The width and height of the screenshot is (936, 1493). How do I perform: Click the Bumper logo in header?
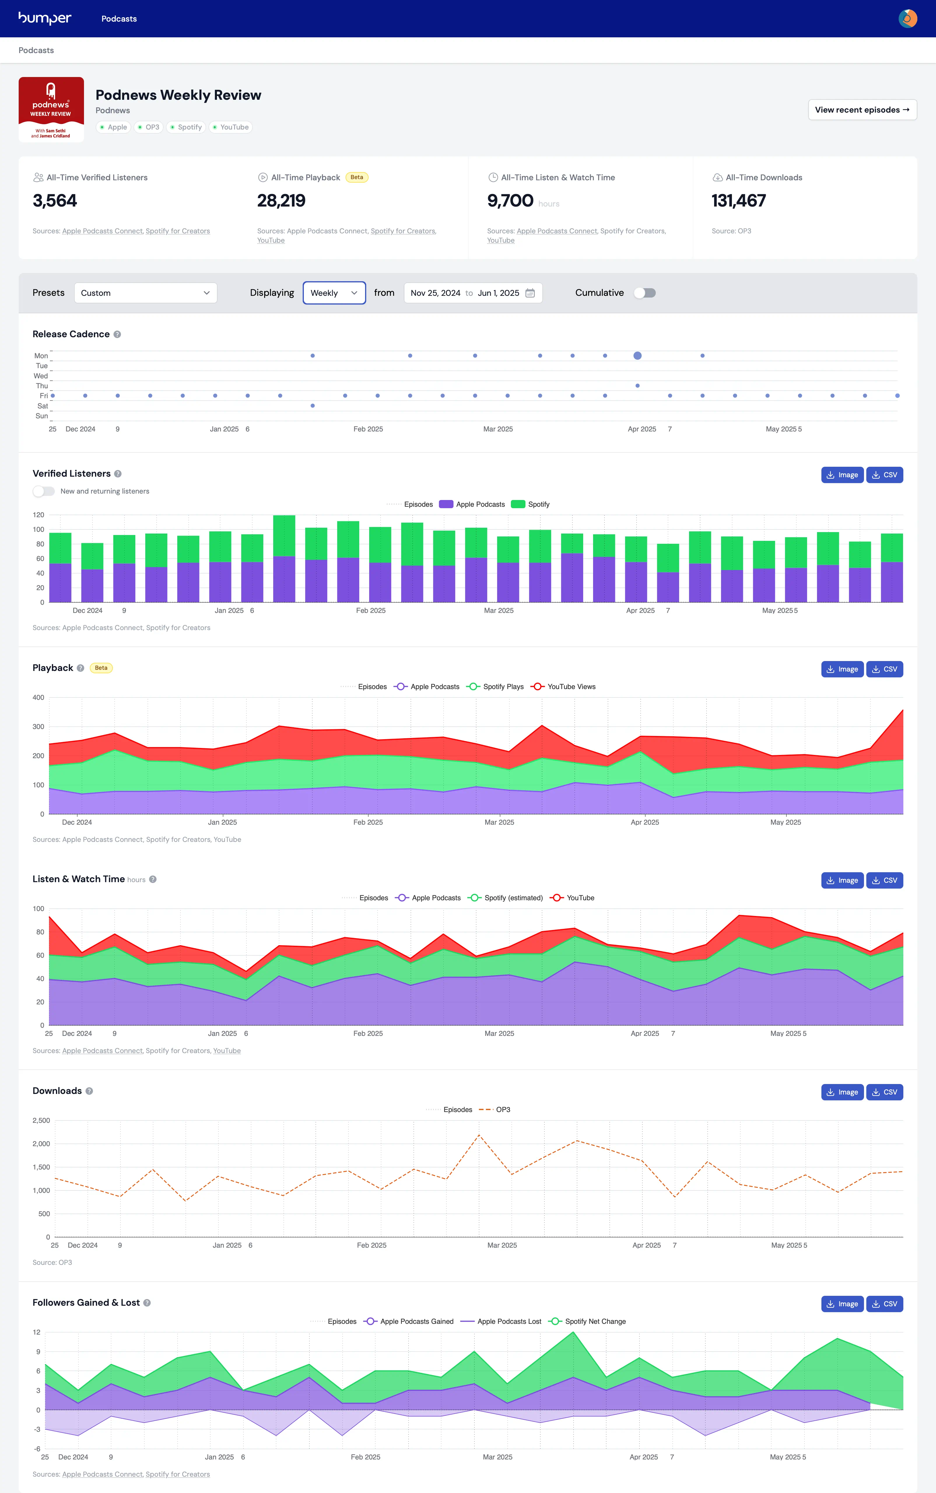point(45,19)
